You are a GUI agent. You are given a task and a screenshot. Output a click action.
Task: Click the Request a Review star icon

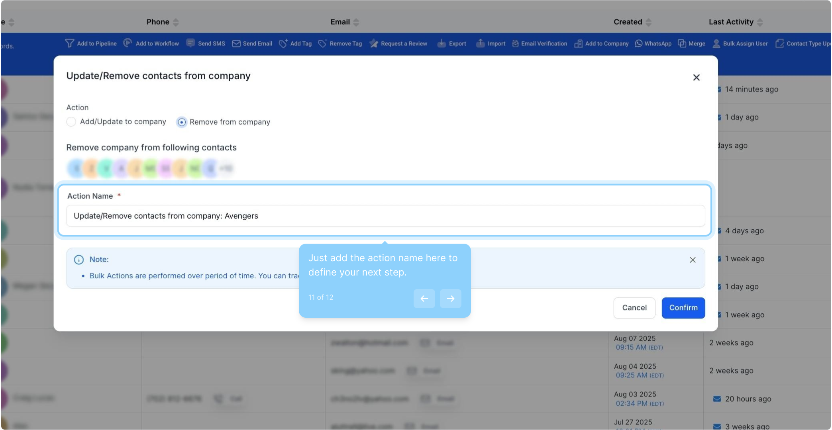click(373, 43)
